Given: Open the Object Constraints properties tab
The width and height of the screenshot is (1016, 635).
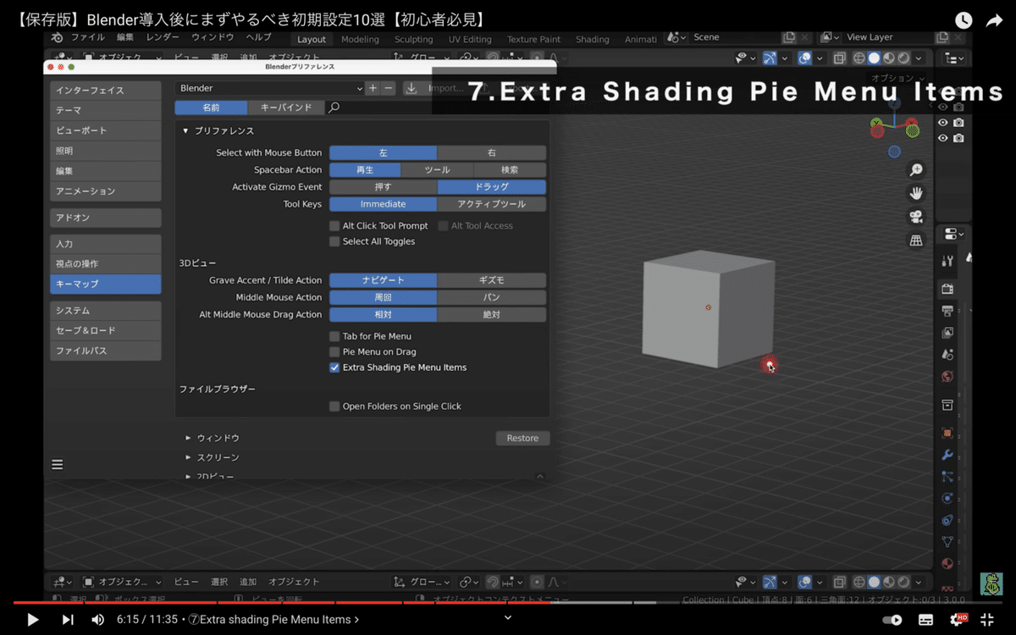Looking at the screenshot, I should 947,520.
